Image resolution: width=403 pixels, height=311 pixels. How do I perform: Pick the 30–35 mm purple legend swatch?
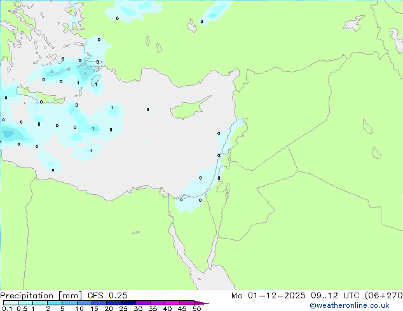pos(143,303)
